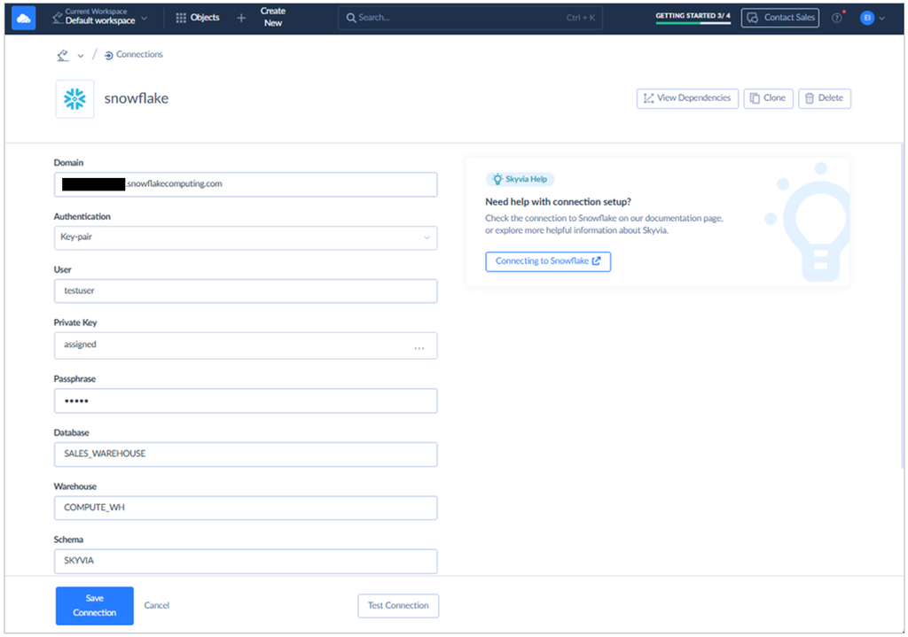Expand the account menu chevron
The image size is (908, 637).
pyautogui.click(x=882, y=18)
